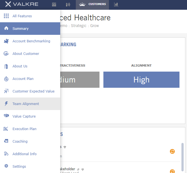Screen dimensions: 187x173
Task: Click the vertical scrollbar in the lower panel
Action: pyautogui.click(x=183, y=157)
